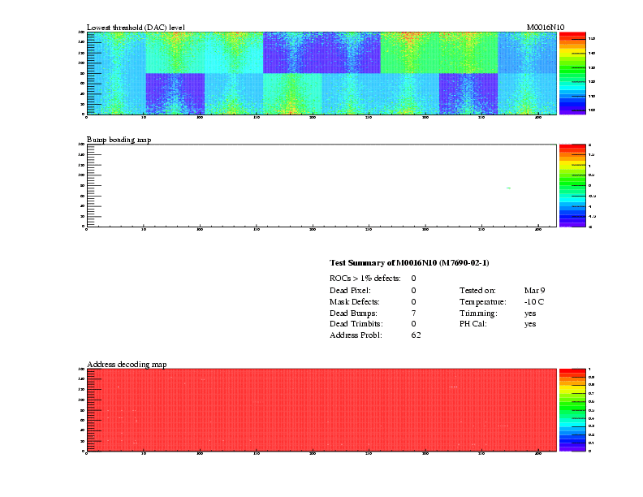
Task: Select the 0 value next to ROCs > 1% defects
Action: pos(414,279)
